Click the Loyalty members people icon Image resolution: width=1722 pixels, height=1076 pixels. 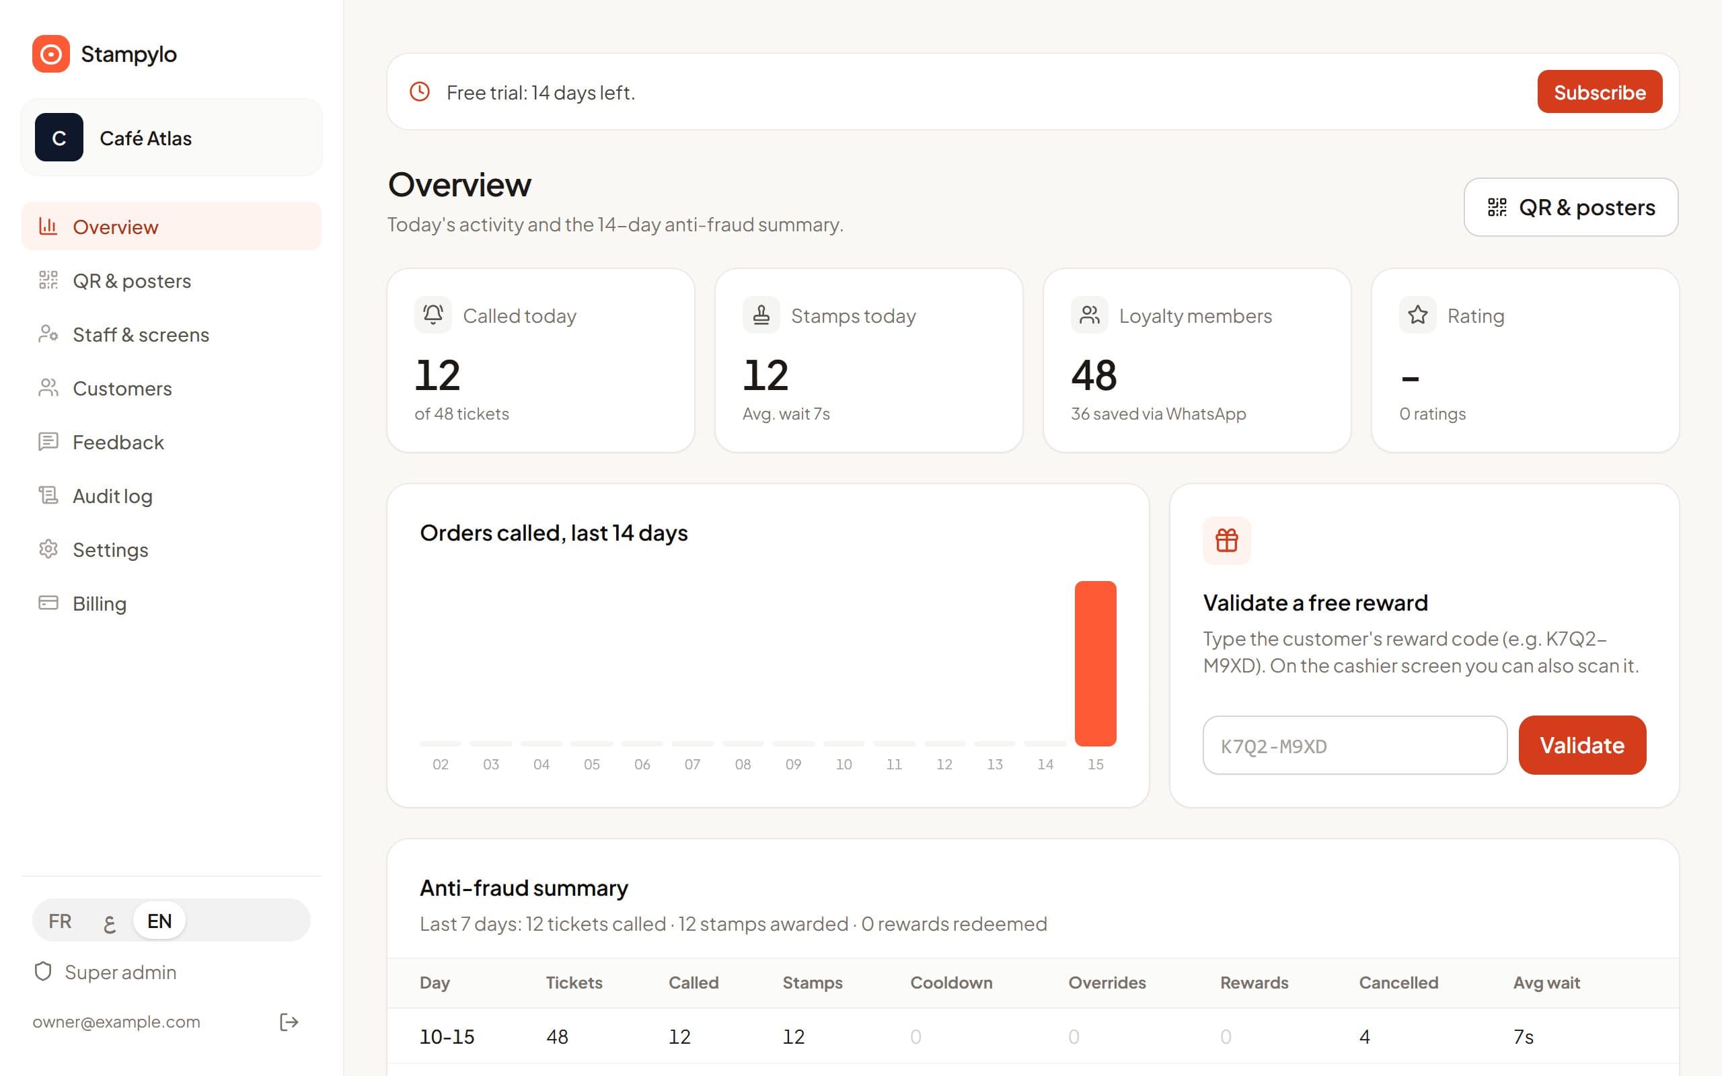(1090, 315)
